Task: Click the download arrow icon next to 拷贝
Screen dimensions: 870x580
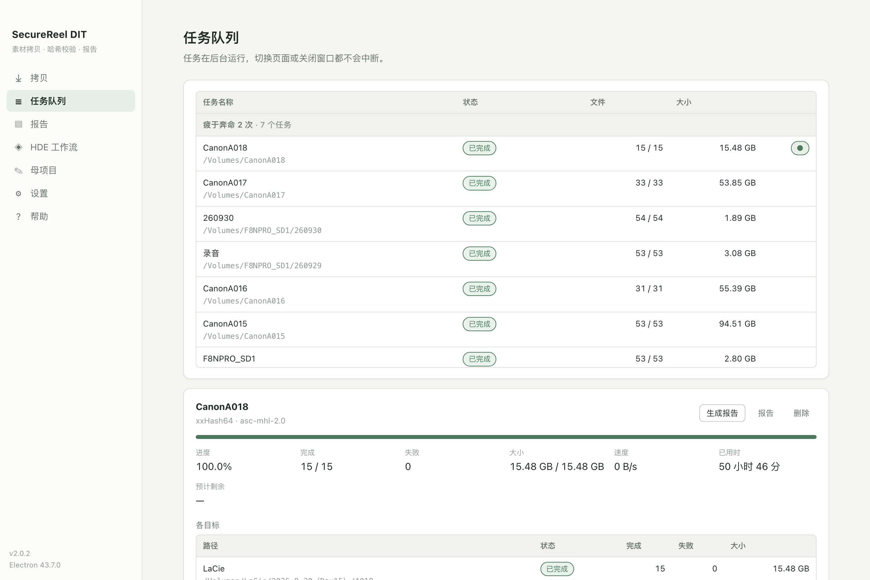Action: [18, 78]
